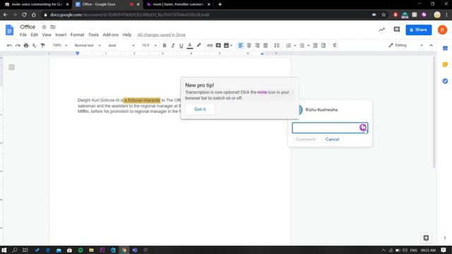Show the document outline icon

coord(11,67)
